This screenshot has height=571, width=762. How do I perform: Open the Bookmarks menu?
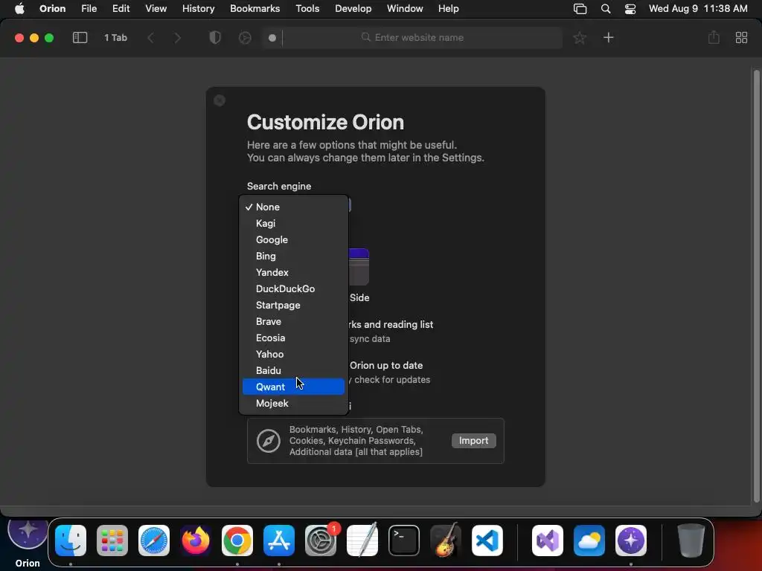pyautogui.click(x=255, y=9)
